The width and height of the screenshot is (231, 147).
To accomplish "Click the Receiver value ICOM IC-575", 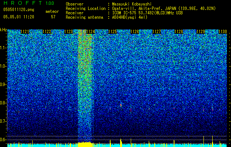I will point(124,13).
